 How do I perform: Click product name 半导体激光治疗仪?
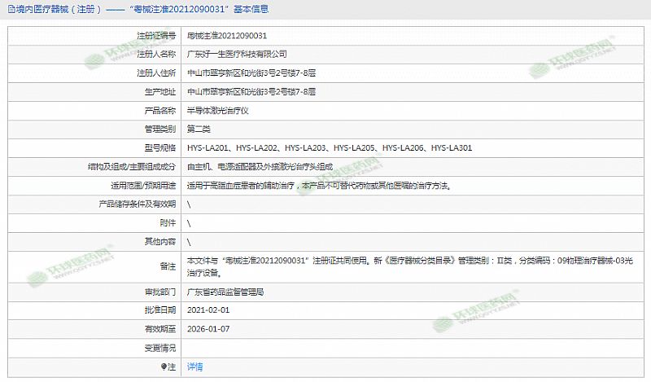click(216, 111)
